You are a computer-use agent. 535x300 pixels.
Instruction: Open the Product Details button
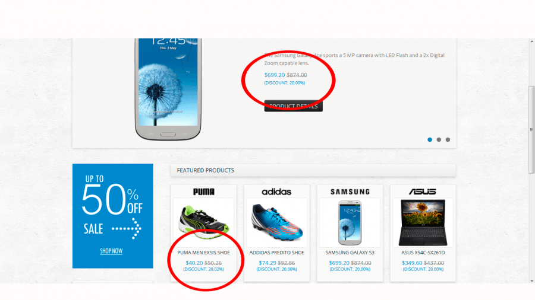point(294,106)
